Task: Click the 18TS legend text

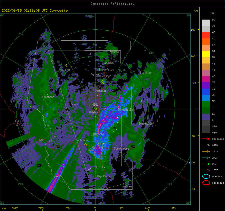Action: pyautogui.click(x=215, y=170)
